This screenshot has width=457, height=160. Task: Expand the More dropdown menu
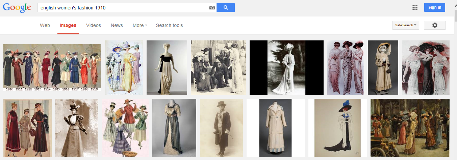click(140, 25)
